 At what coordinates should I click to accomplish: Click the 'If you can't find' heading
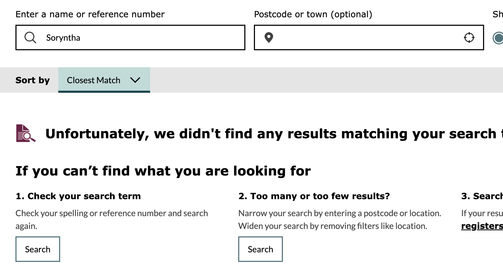click(x=163, y=171)
